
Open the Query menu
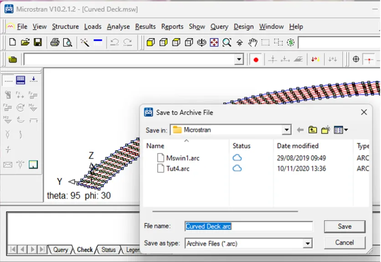(x=219, y=26)
